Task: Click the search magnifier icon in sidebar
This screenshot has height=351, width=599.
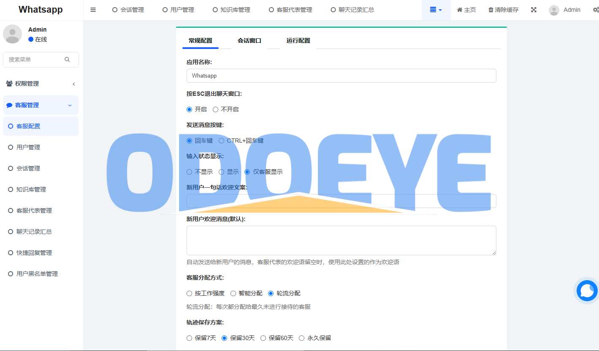Action: [x=67, y=59]
